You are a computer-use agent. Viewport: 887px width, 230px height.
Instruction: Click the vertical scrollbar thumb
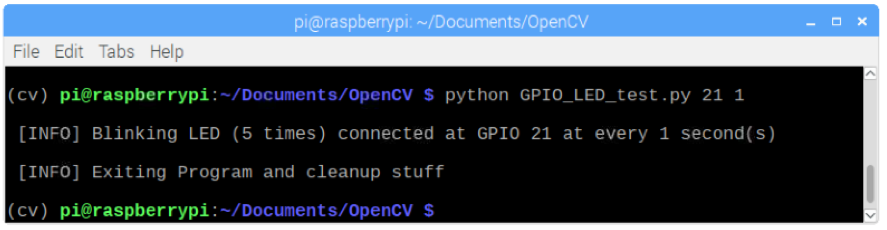click(x=870, y=184)
